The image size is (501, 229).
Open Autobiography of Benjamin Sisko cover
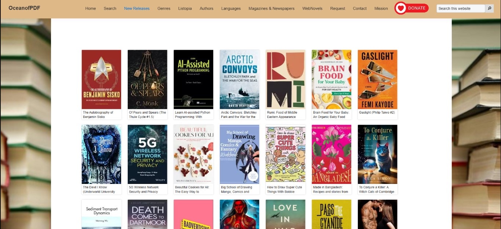click(101, 80)
